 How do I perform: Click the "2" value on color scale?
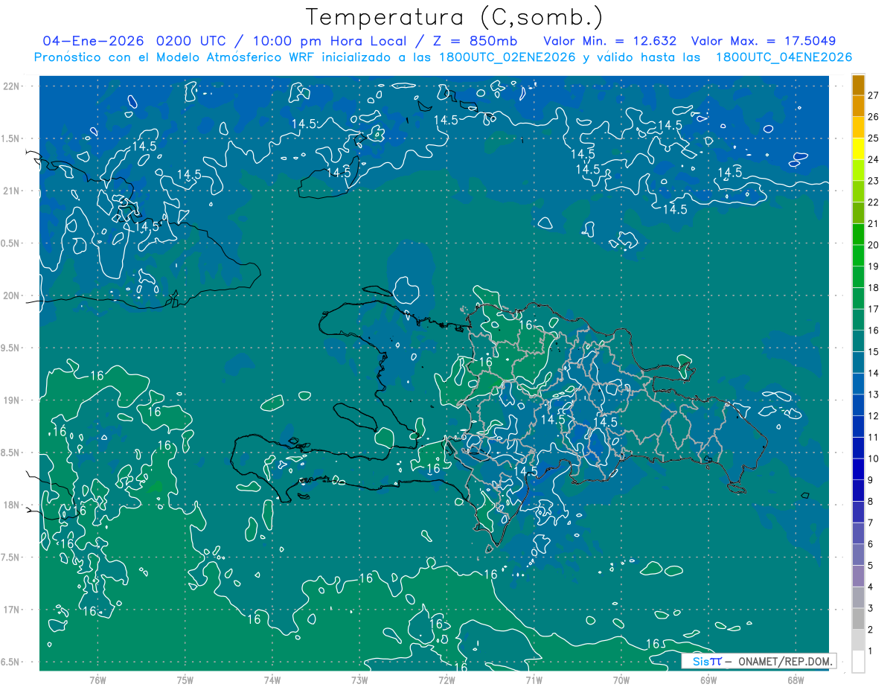pos(871,630)
